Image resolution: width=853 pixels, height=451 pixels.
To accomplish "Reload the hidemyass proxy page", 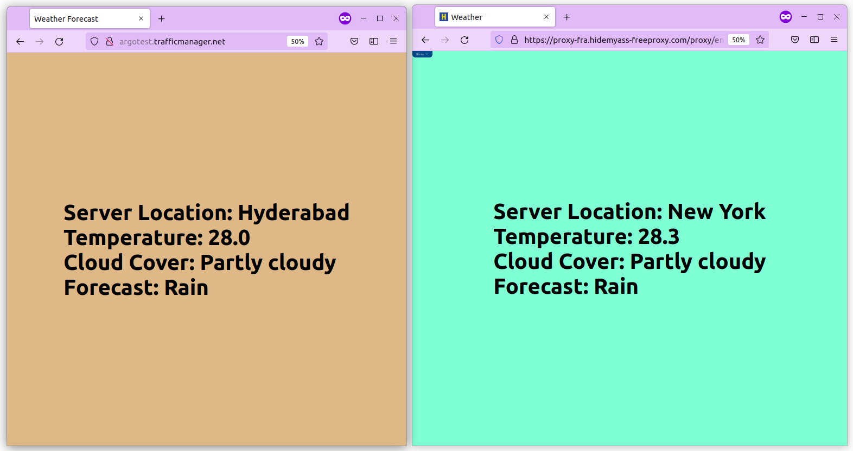I will click(x=464, y=40).
